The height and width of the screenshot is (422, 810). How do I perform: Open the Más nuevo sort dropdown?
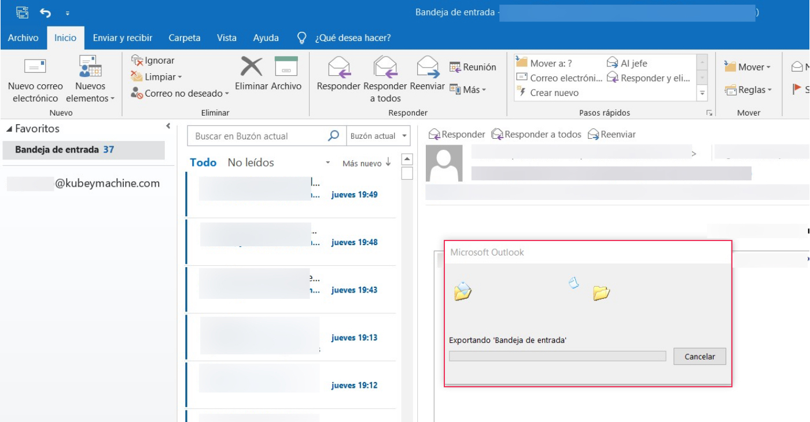367,163
